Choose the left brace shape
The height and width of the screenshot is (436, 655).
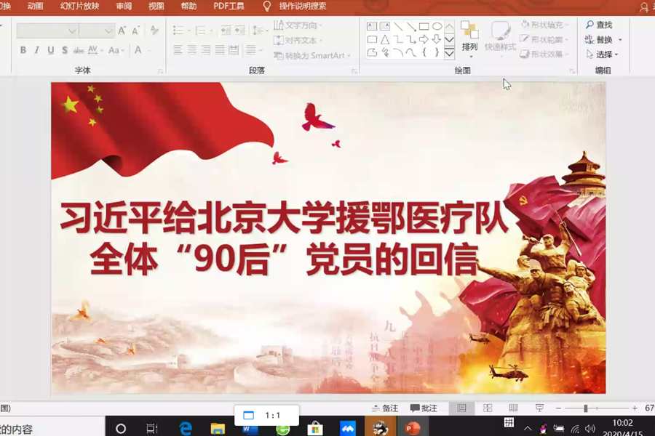424,52
